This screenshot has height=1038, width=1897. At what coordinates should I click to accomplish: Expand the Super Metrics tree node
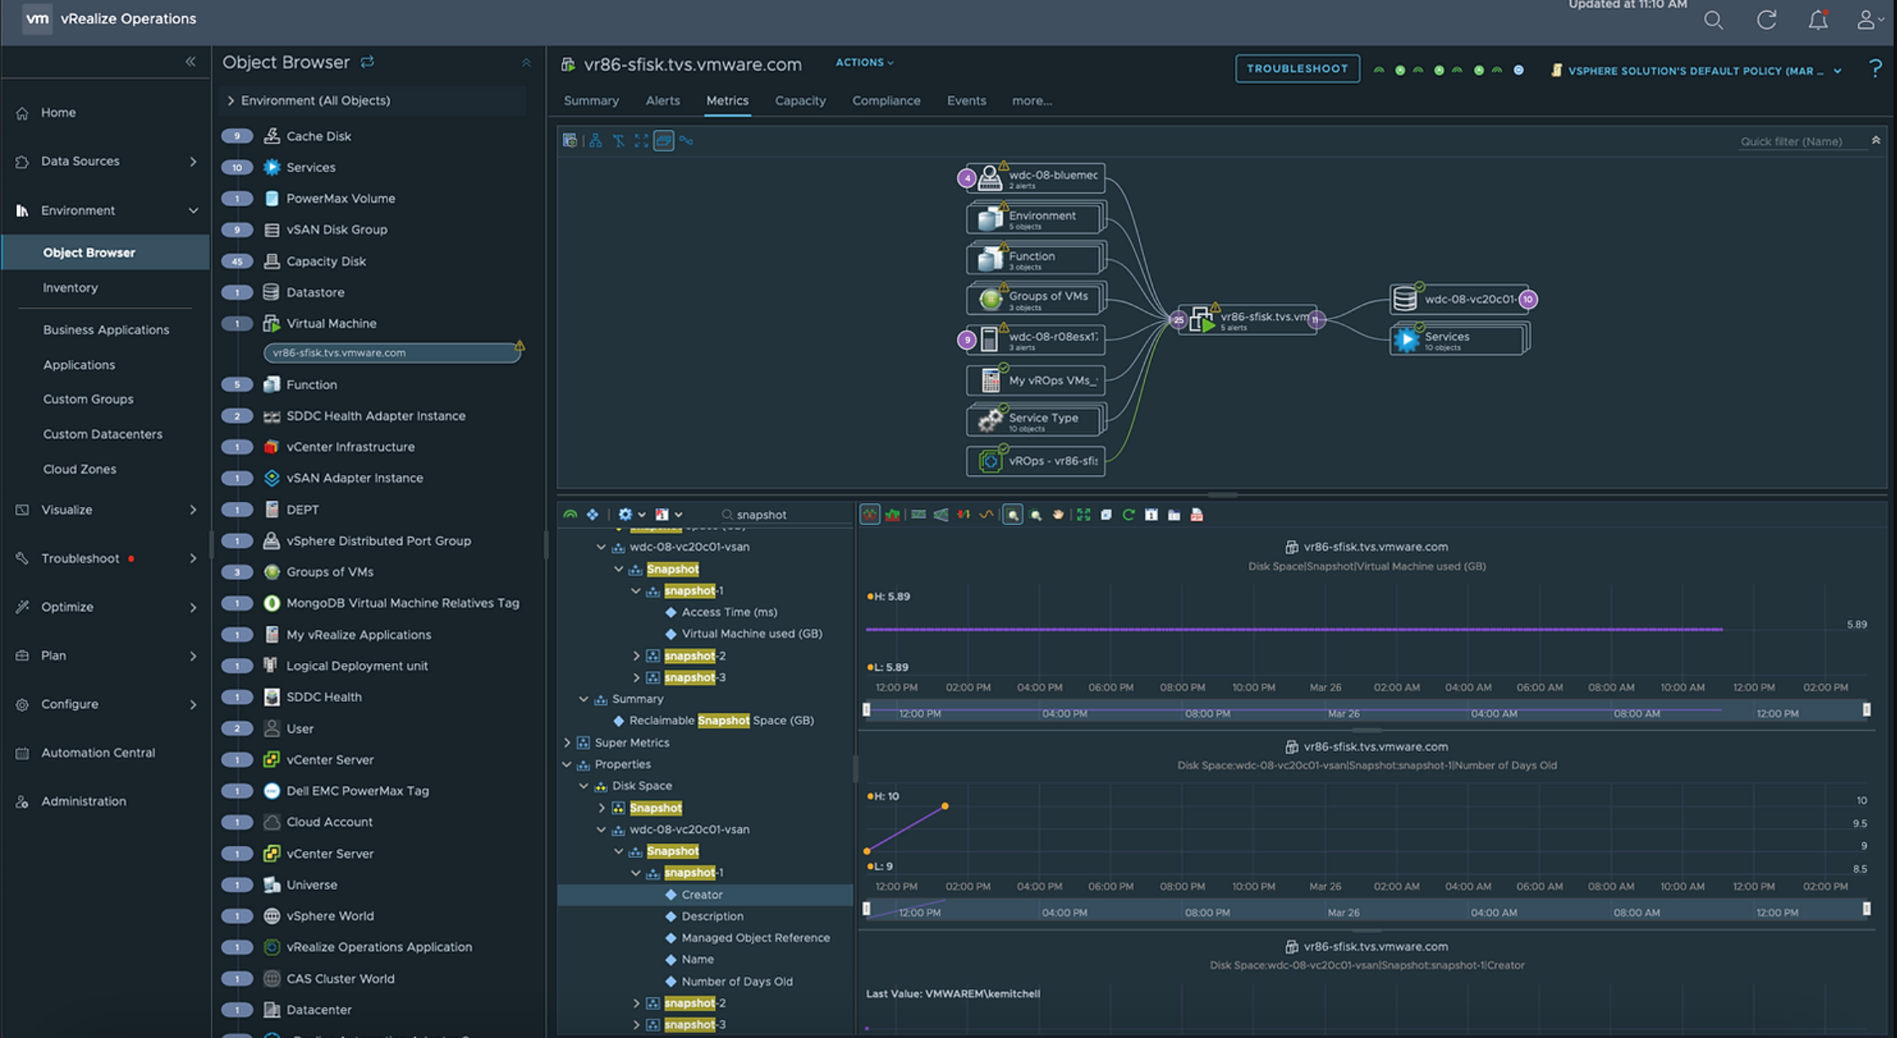click(x=567, y=743)
